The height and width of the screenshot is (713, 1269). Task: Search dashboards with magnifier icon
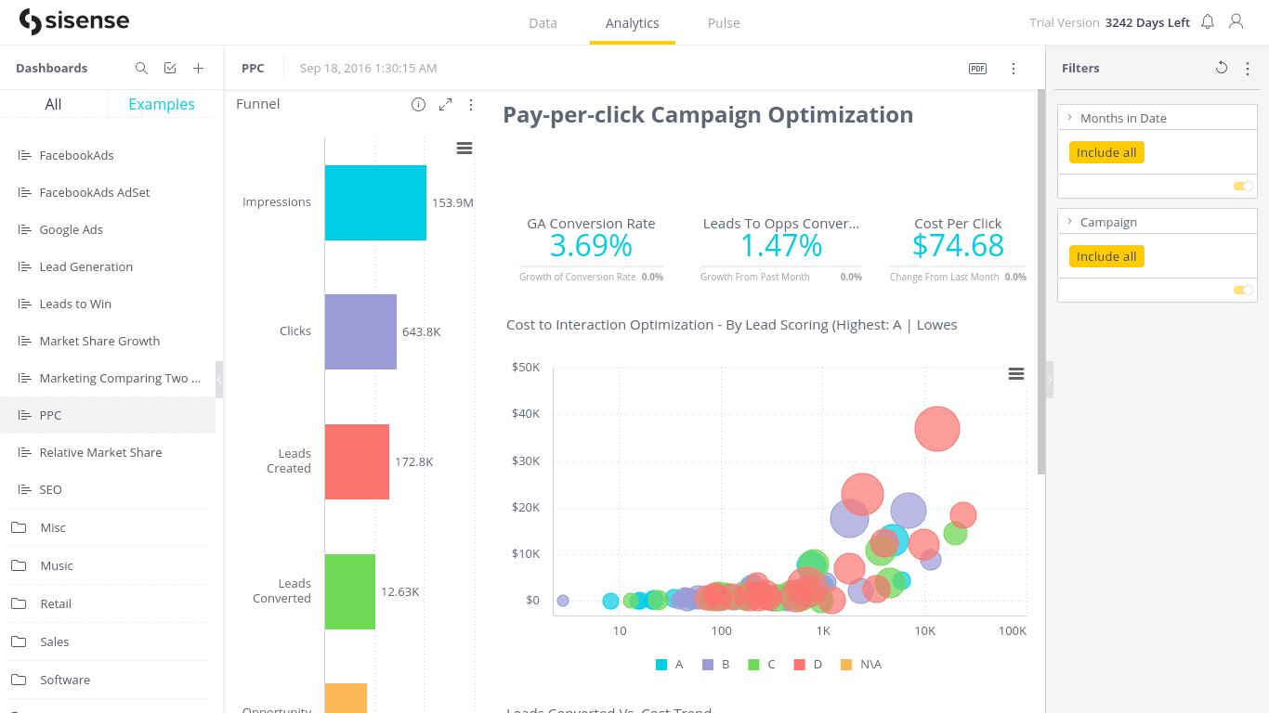click(x=141, y=68)
